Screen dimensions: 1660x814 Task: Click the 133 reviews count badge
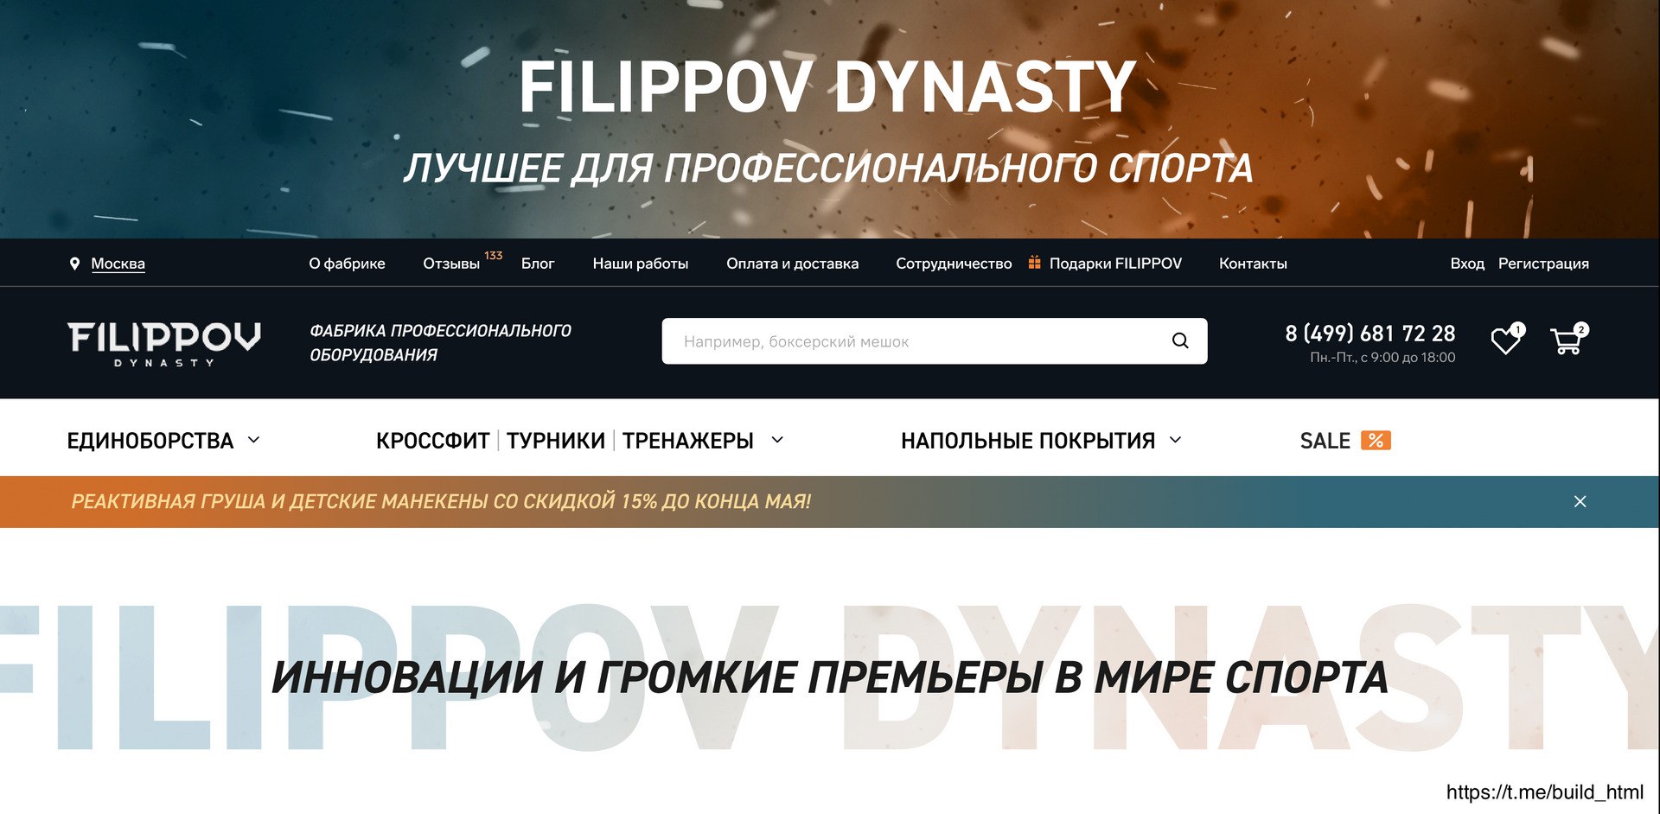click(494, 256)
